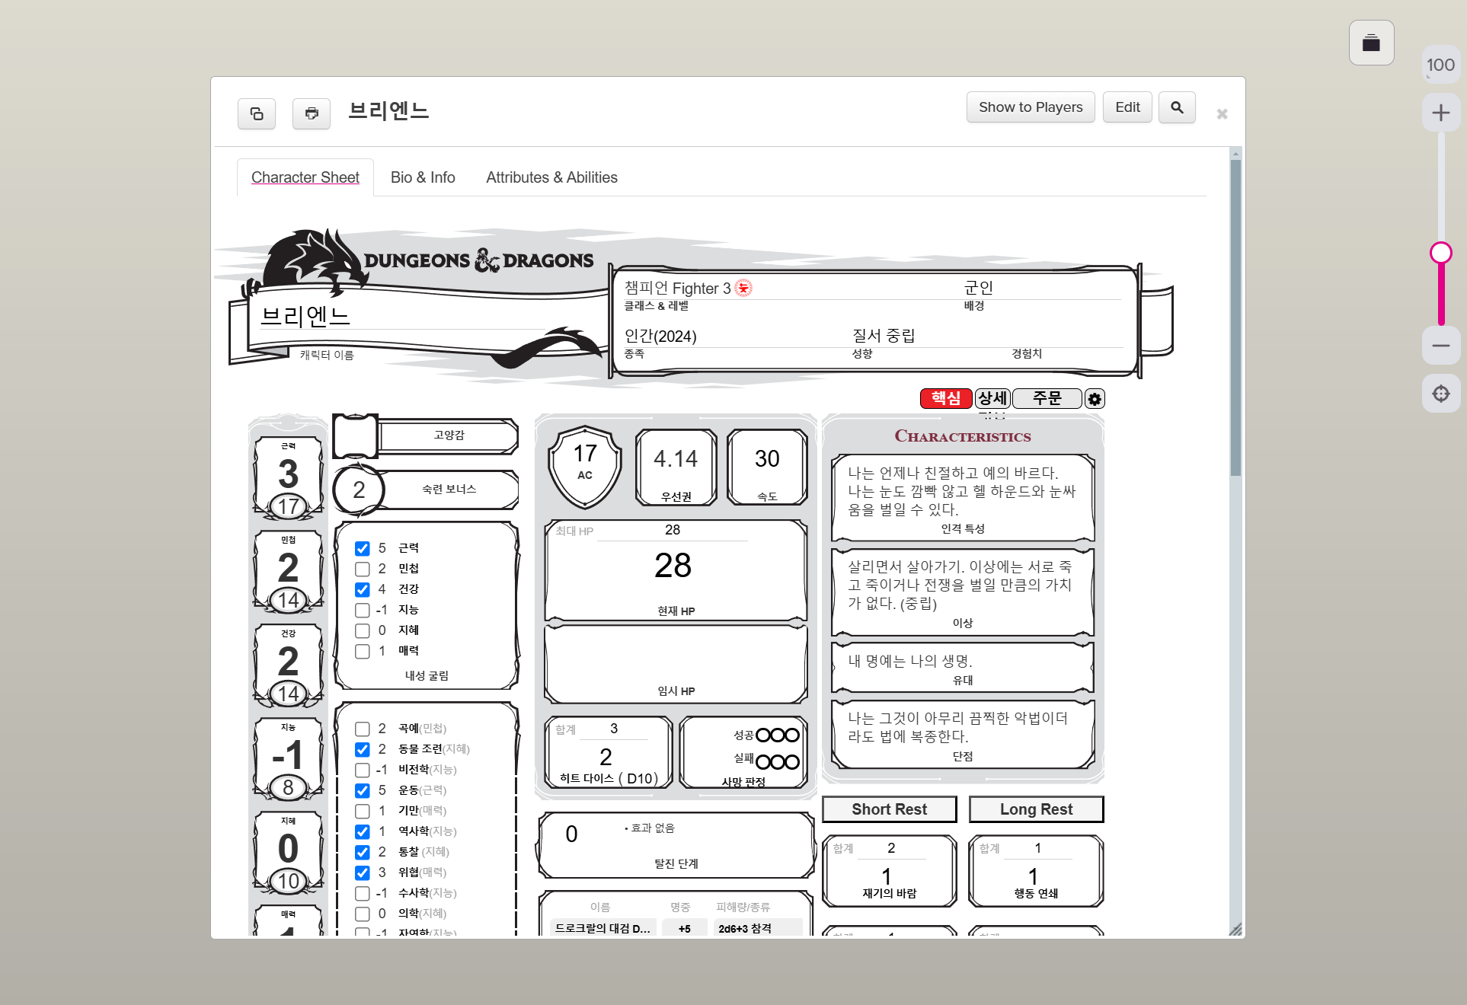Select the 상세 sheet page tab

992,398
